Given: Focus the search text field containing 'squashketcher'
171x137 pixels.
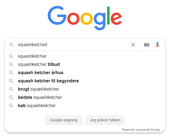Looking at the screenshot, I should coord(72,45).
